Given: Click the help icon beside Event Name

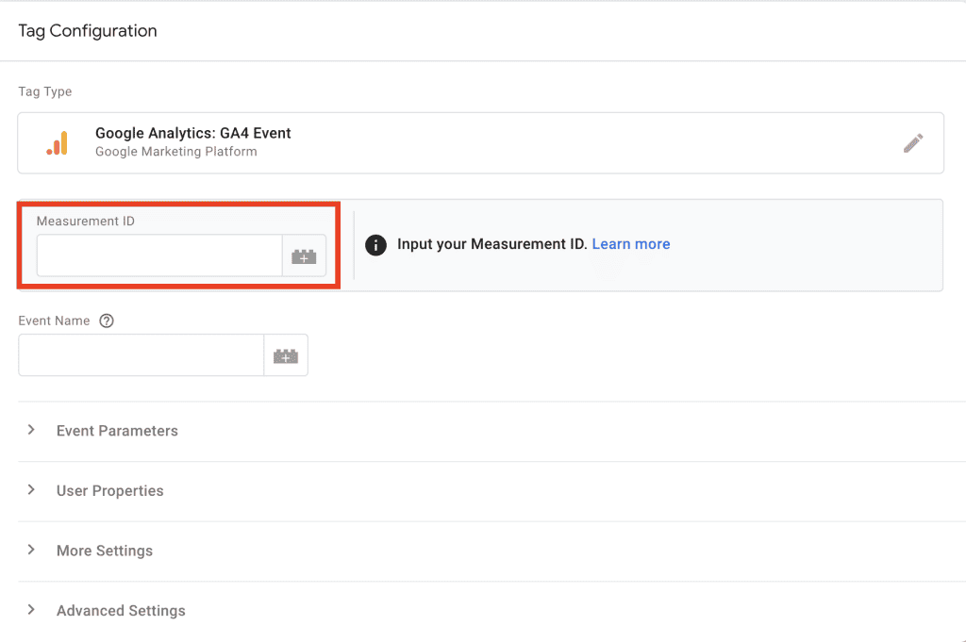Looking at the screenshot, I should tap(106, 321).
